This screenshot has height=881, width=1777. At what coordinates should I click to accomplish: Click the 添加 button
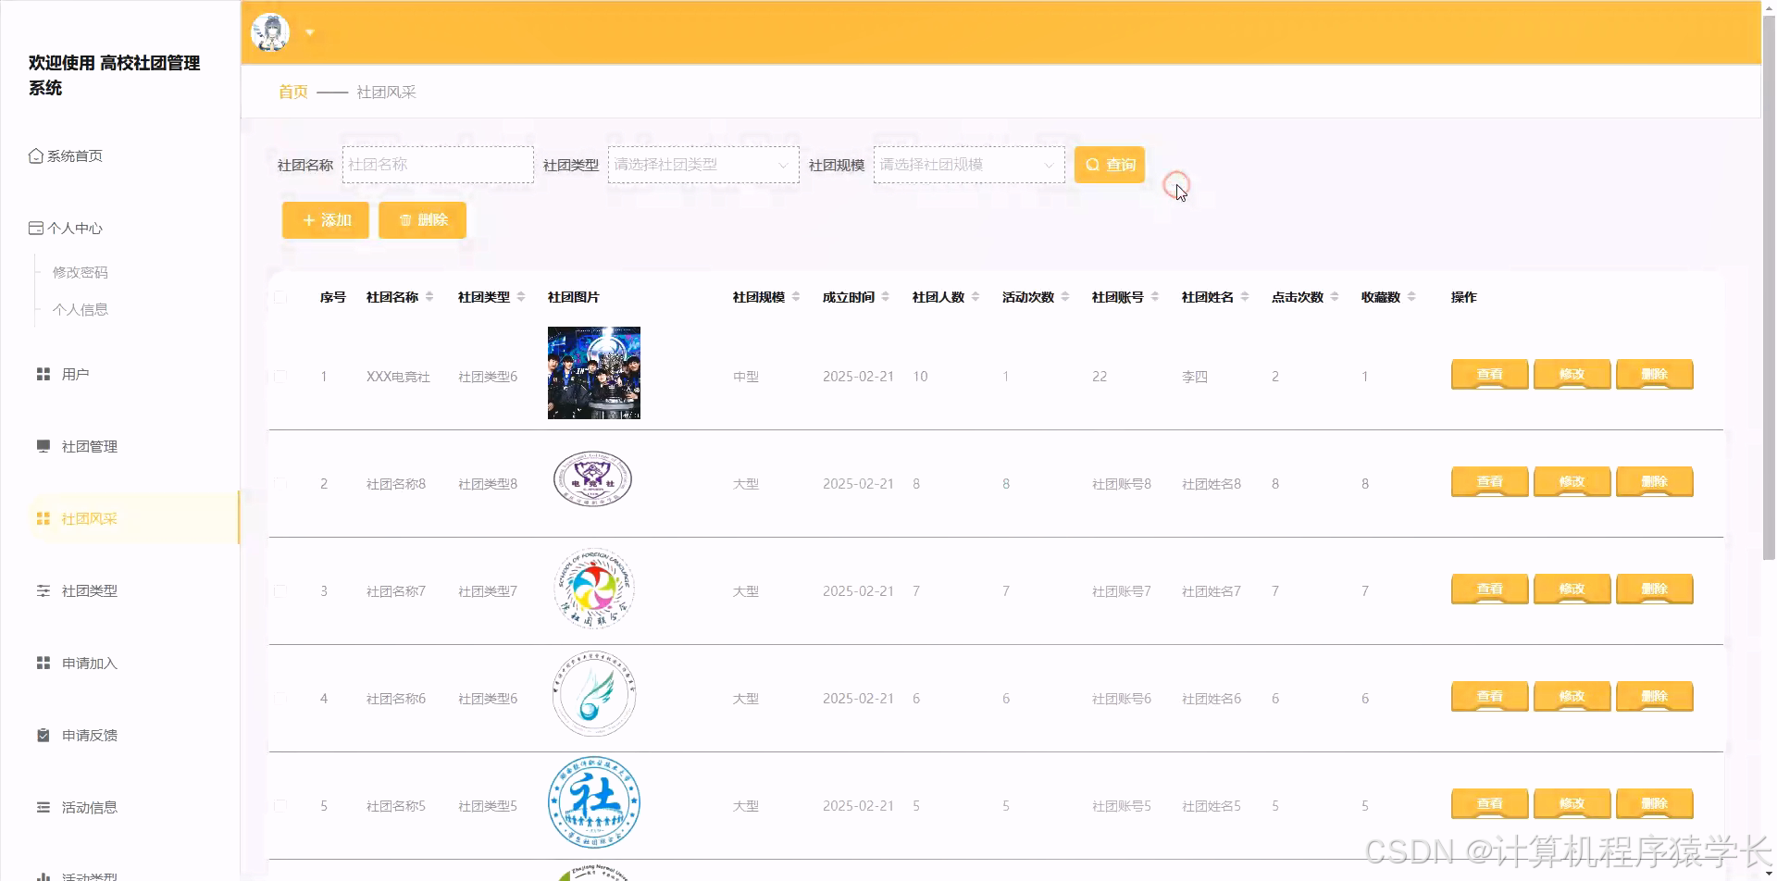(x=326, y=220)
